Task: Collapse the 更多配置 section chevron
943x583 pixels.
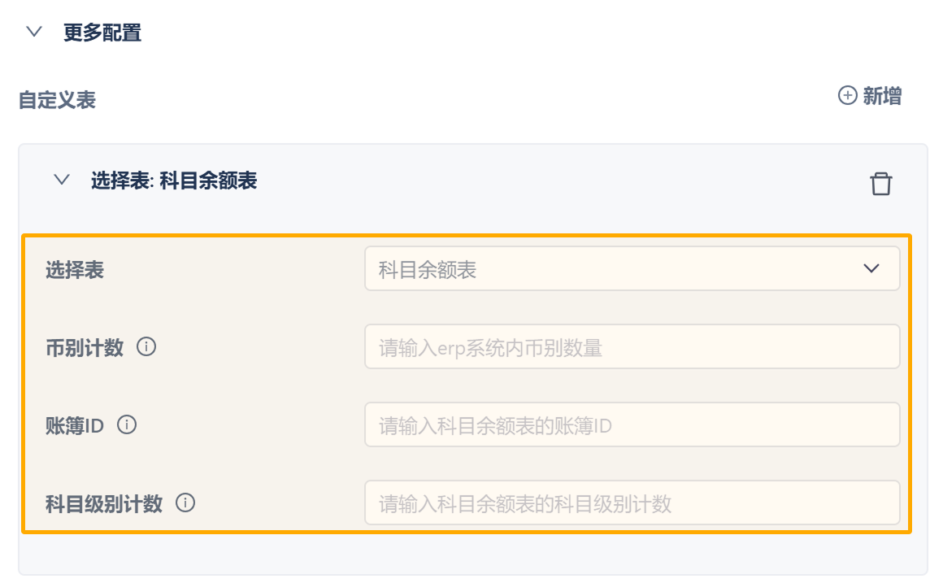Action: (33, 33)
